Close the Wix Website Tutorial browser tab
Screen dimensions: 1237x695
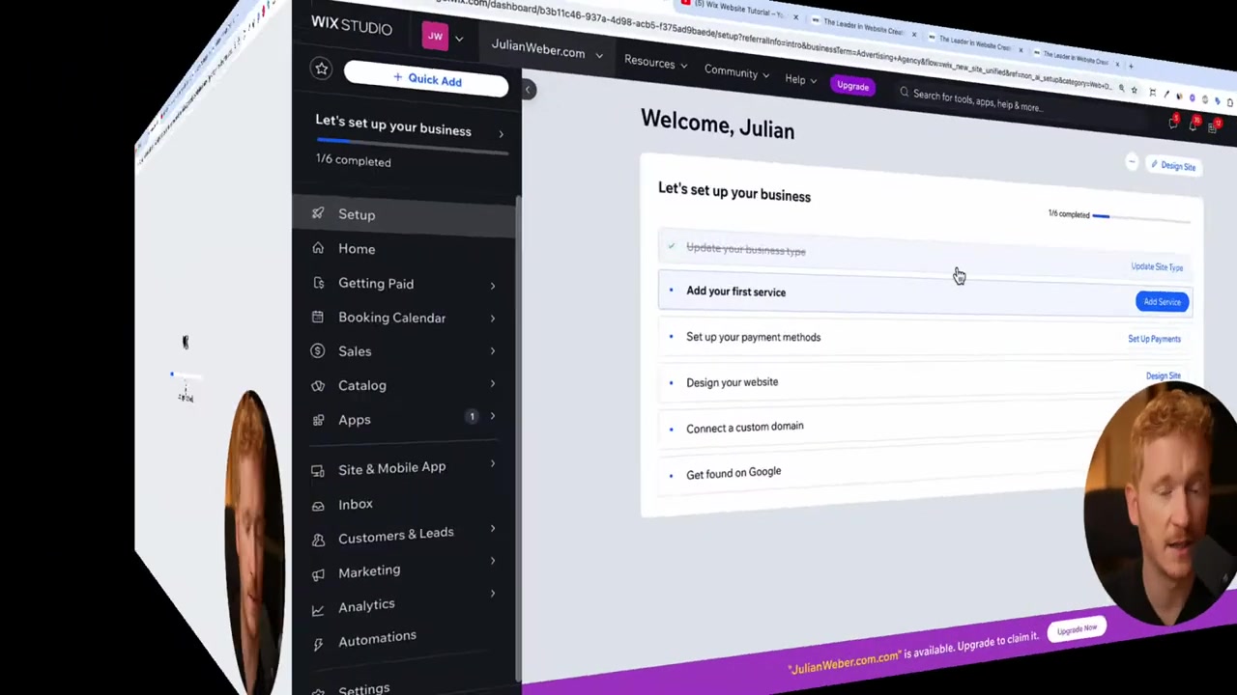tap(795, 16)
